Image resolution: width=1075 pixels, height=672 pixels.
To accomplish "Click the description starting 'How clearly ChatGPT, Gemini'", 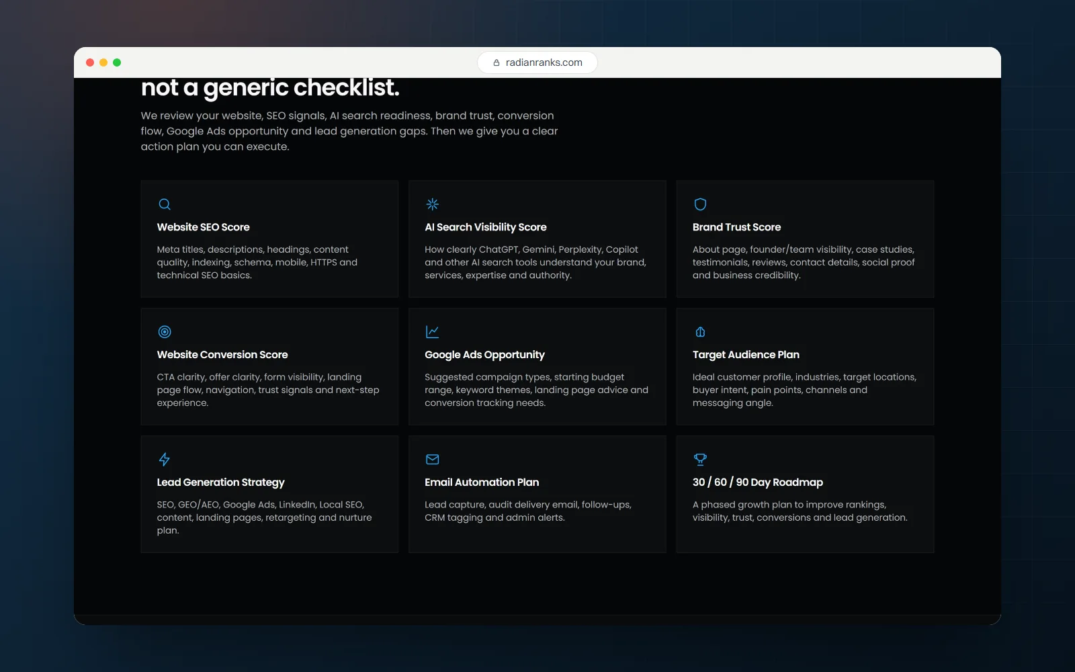I will coord(535,262).
